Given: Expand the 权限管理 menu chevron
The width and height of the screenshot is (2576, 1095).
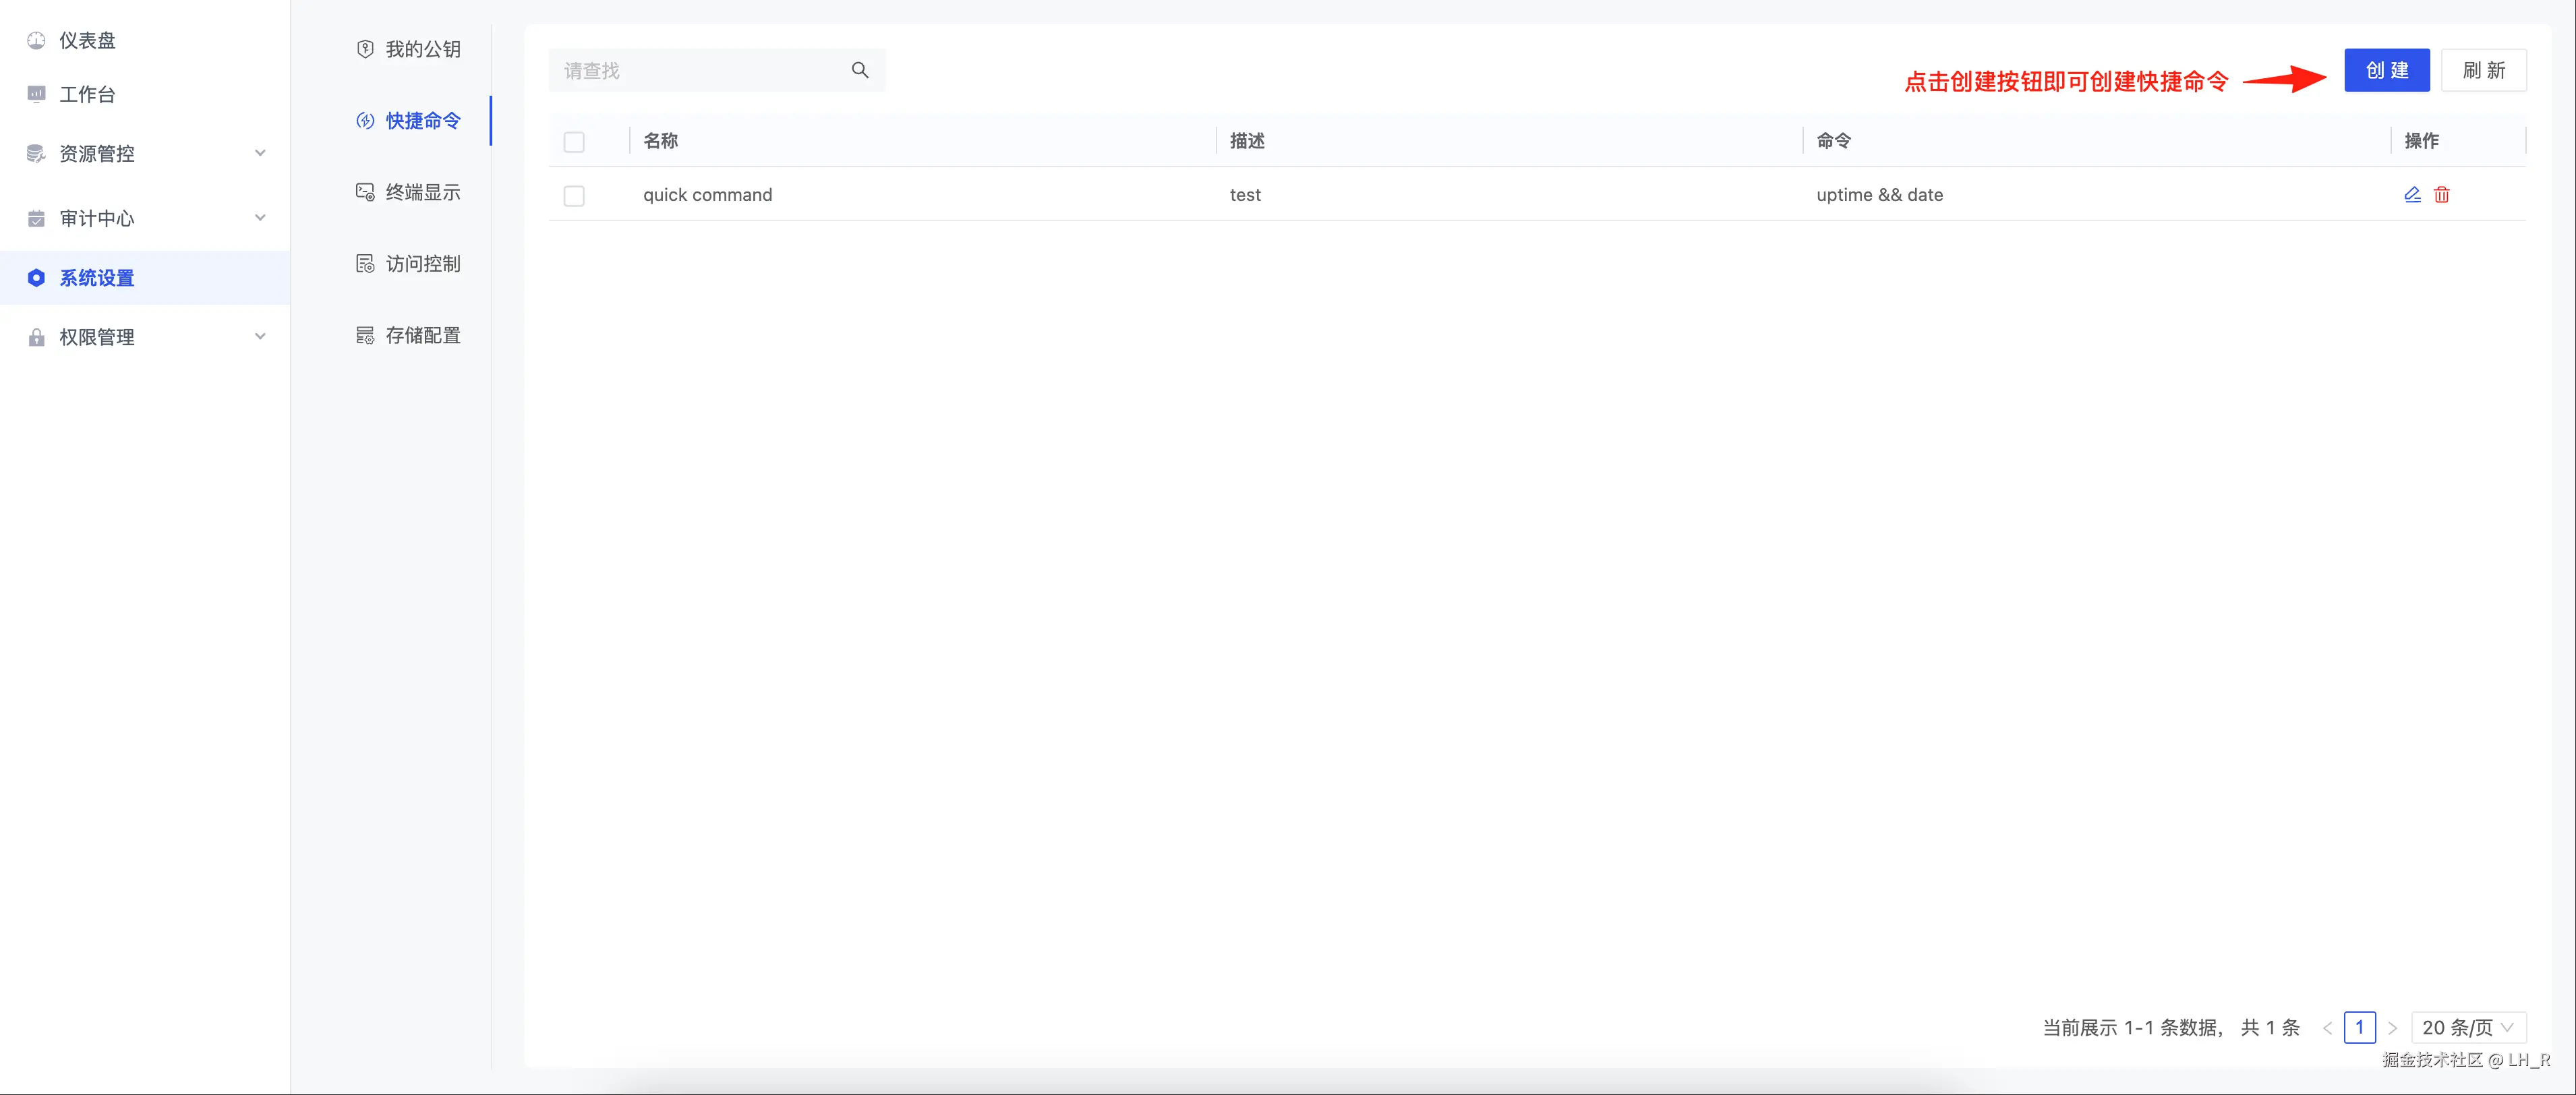Looking at the screenshot, I should (260, 337).
